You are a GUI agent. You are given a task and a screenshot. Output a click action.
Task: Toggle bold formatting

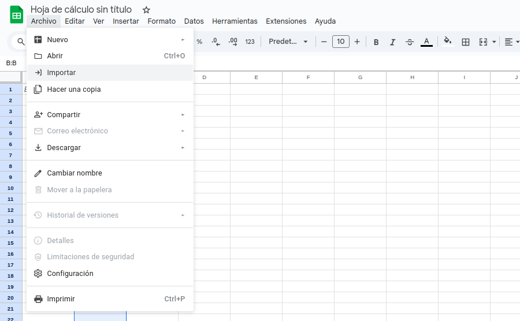click(376, 42)
